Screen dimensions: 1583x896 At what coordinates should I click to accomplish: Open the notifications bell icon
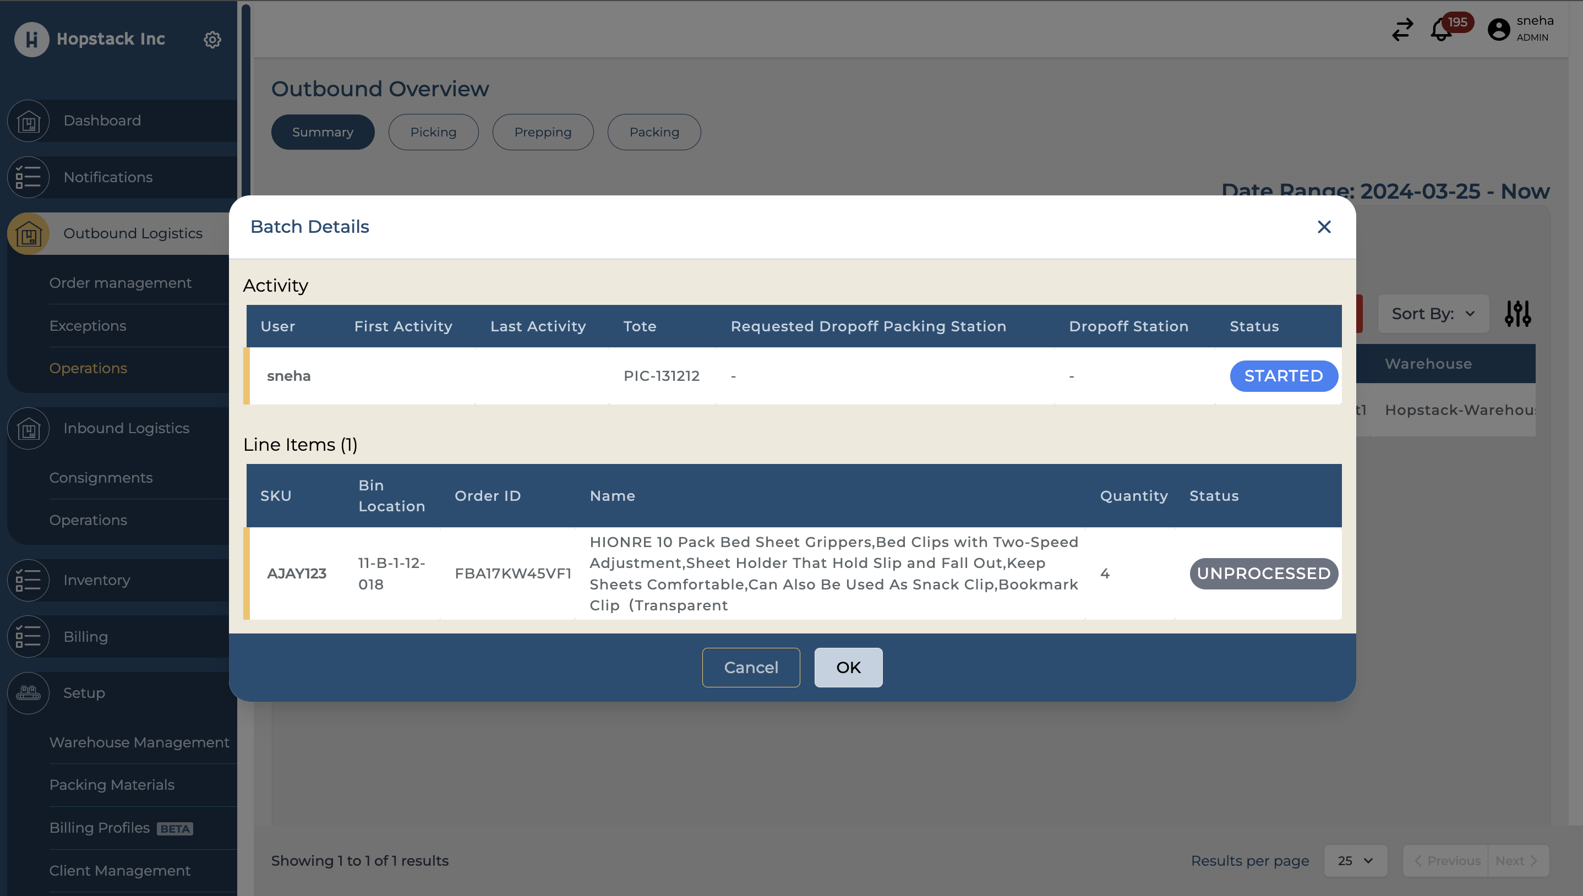tap(1440, 30)
